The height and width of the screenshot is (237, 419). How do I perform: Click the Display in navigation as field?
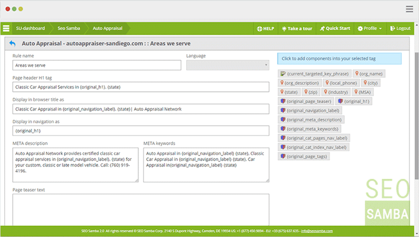point(141,131)
